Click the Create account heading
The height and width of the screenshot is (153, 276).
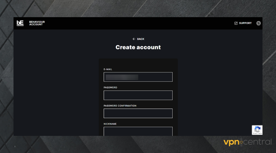click(x=138, y=47)
